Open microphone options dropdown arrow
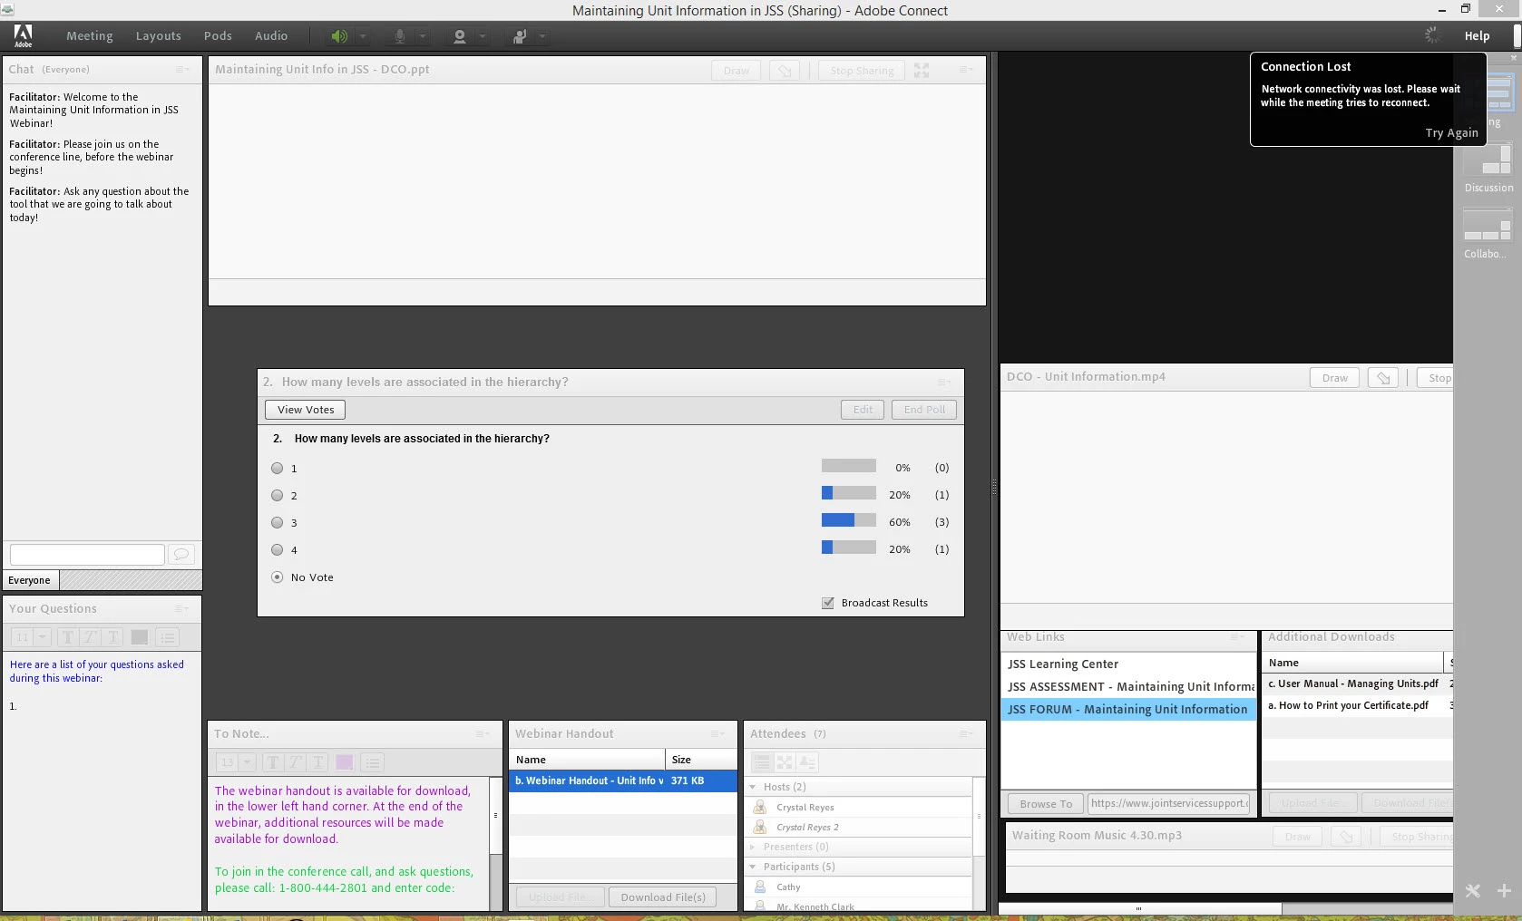The image size is (1522, 921). 422,36
